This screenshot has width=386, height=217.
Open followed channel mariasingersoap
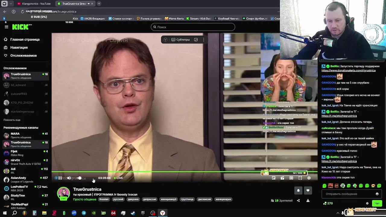point(26,112)
